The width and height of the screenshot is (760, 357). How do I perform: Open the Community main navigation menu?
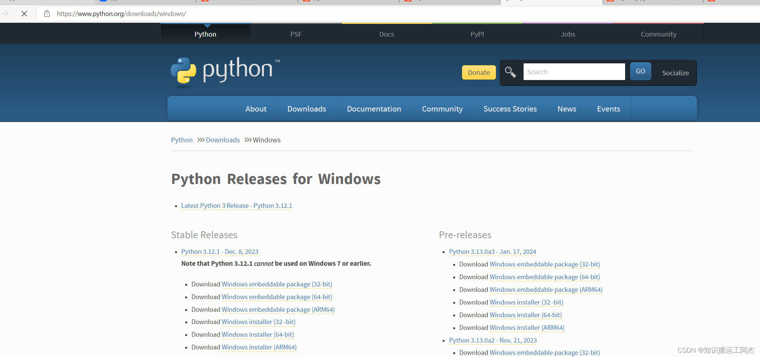pos(442,109)
